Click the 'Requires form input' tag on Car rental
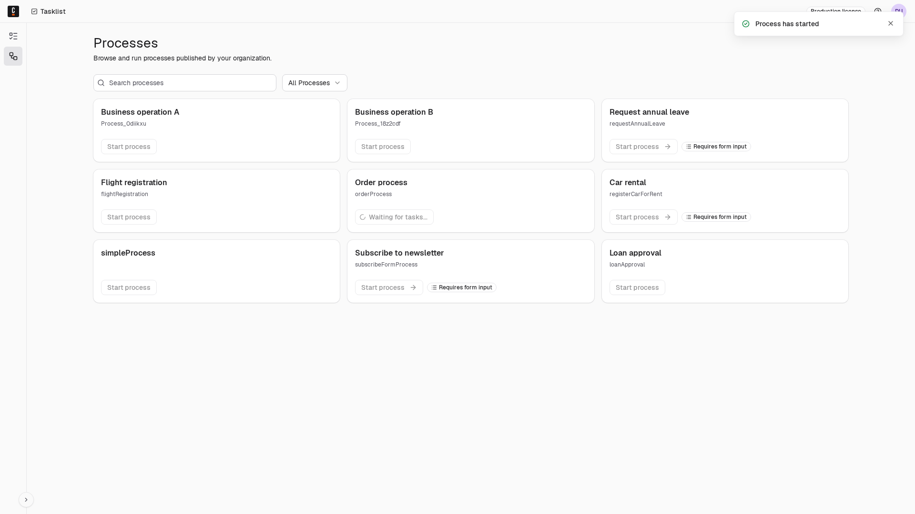The width and height of the screenshot is (915, 514). click(x=716, y=217)
